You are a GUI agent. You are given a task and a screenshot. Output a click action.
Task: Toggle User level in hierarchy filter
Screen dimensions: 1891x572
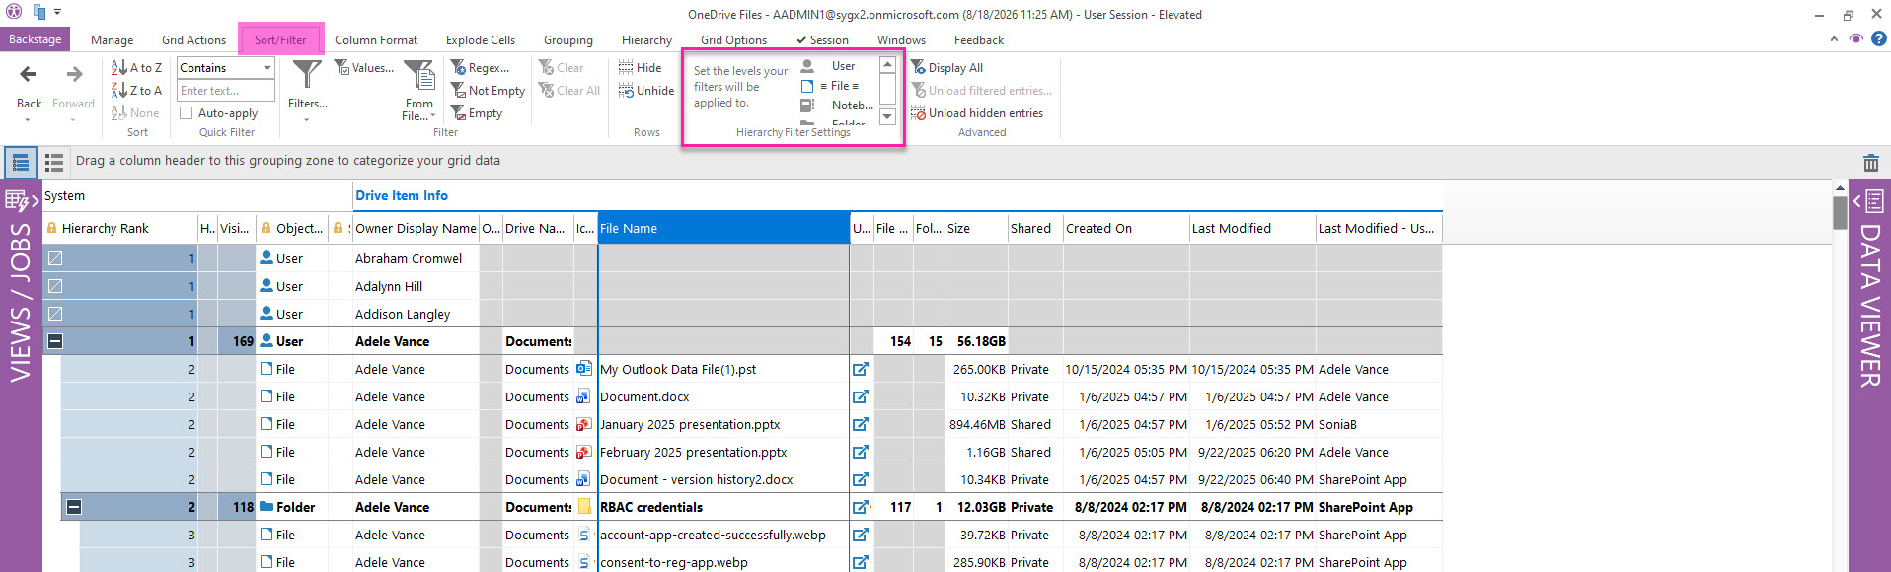(836, 66)
